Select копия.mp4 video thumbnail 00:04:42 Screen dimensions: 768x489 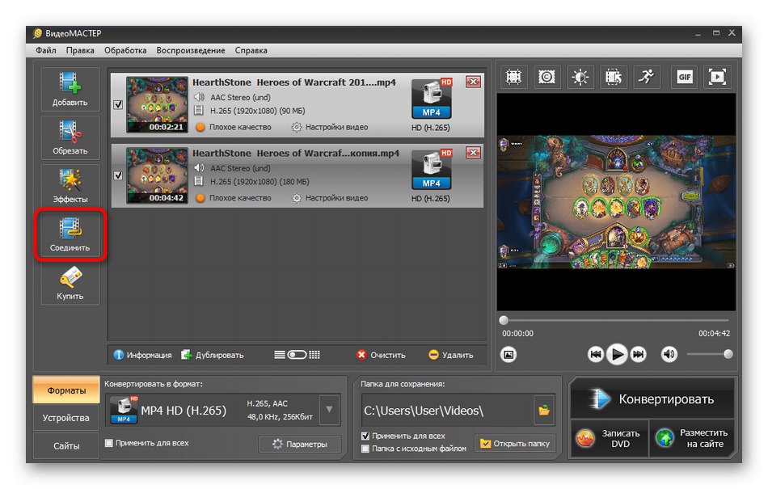(157, 175)
